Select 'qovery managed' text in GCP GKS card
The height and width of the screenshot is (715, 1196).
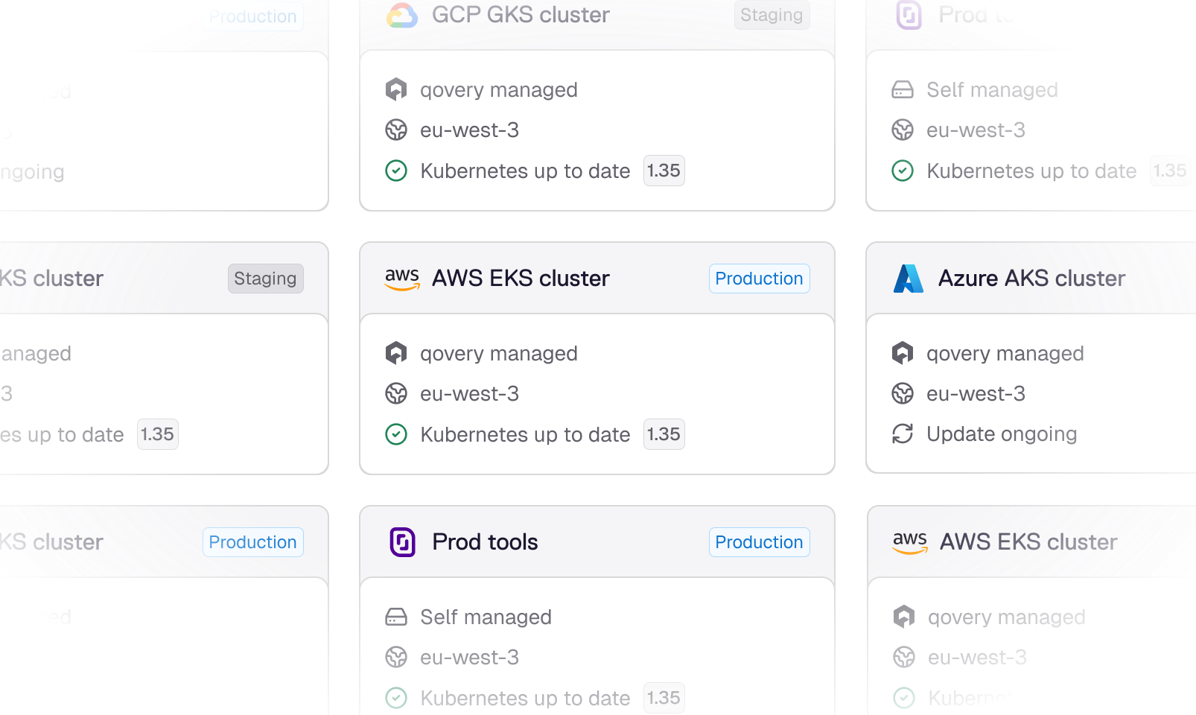(499, 90)
